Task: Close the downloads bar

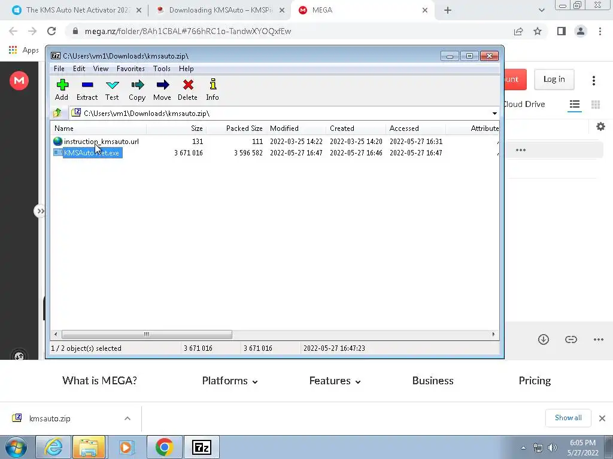Action: (602, 418)
